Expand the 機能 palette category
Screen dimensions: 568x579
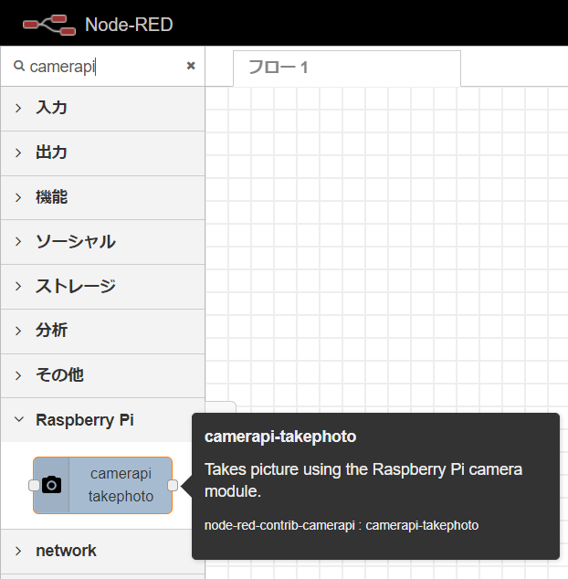coord(103,197)
